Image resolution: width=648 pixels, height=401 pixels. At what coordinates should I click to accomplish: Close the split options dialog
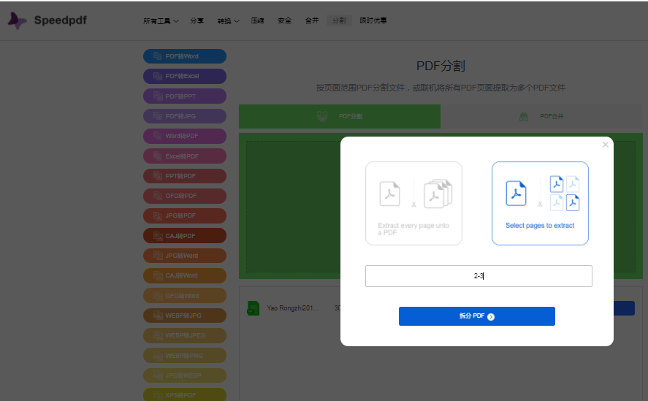click(606, 145)
